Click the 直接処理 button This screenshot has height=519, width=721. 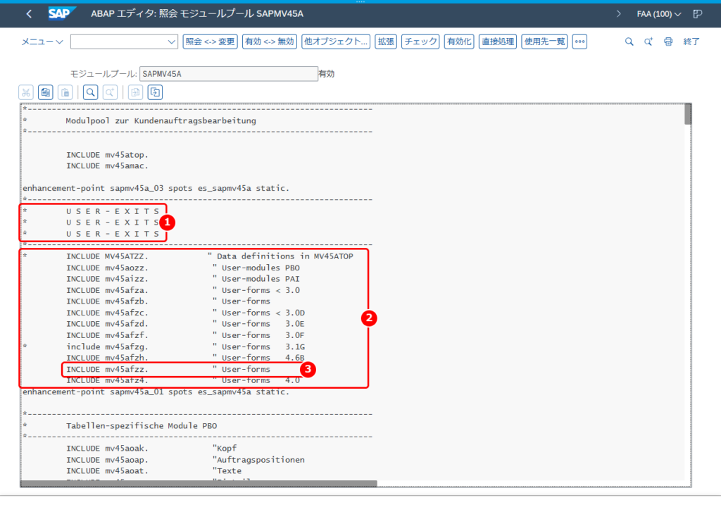point(498,42)
